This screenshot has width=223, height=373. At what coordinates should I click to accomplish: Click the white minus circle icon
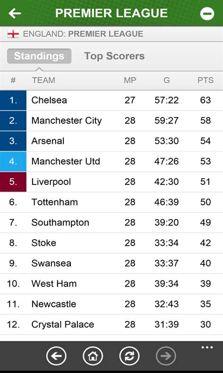click(207, 13)
